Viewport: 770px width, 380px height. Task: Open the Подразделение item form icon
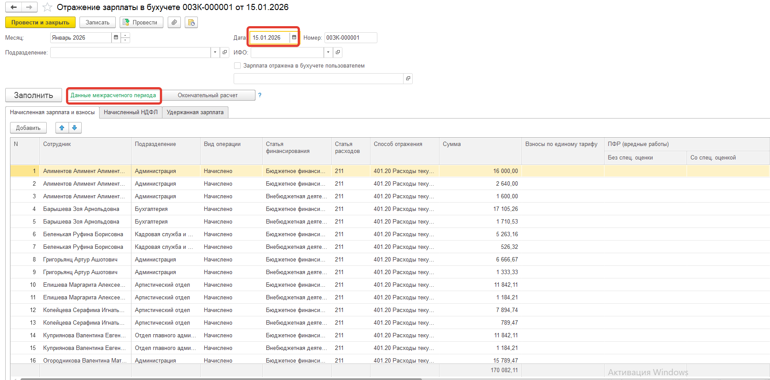click(225, 52)
